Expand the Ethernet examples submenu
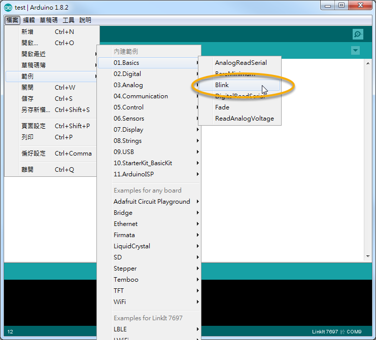Viewport: 376px width, 340px height. pos(149,224)
